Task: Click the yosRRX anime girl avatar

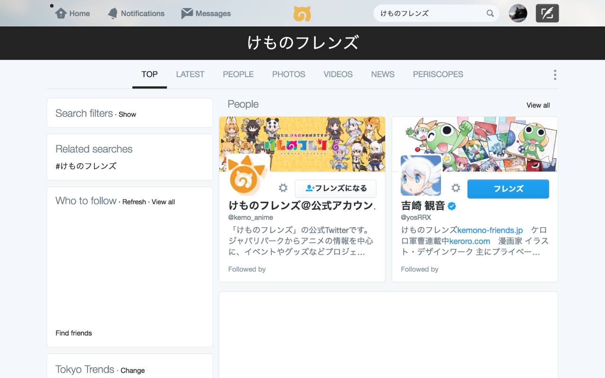Action: (421, 175)
